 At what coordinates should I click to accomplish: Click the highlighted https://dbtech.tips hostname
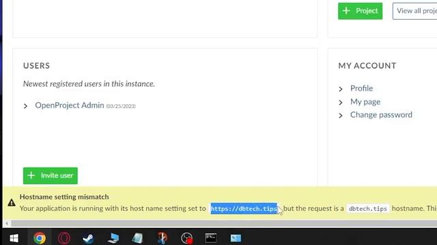coord(244,208)
